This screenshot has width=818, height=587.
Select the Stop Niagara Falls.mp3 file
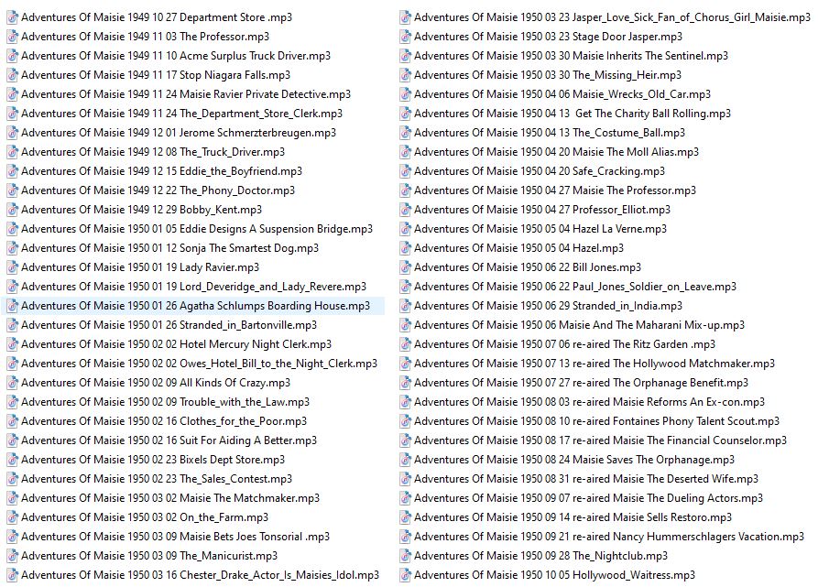pyautogui.click(x=156, y=75)
